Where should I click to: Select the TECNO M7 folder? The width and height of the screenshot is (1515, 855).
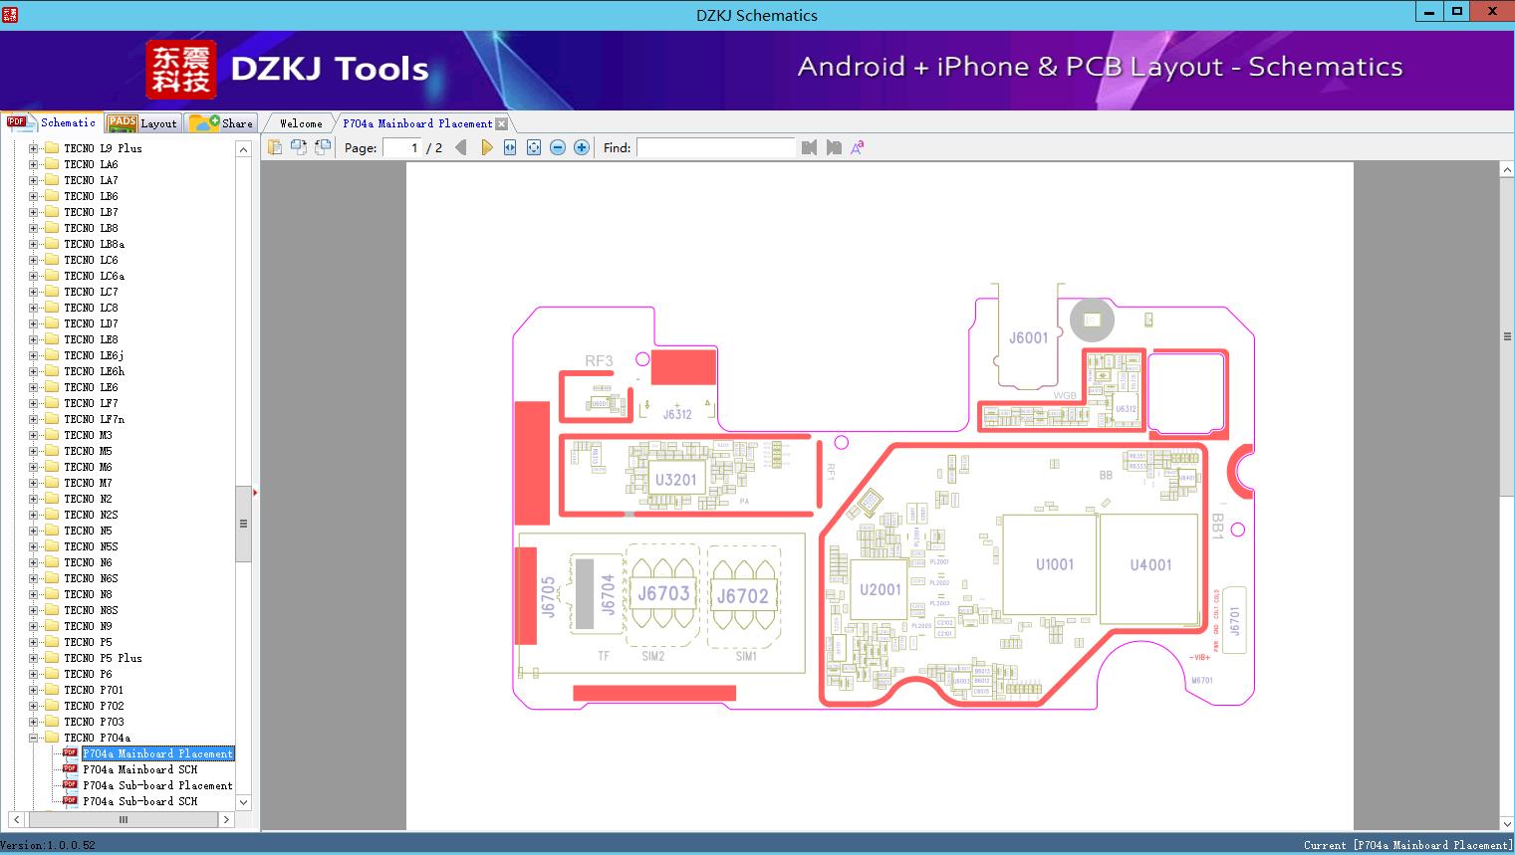pos(88,483)
